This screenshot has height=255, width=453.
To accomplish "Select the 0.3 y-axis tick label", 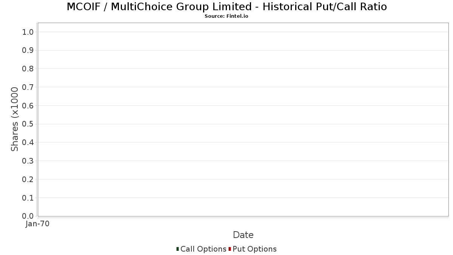I will [28, 161].
